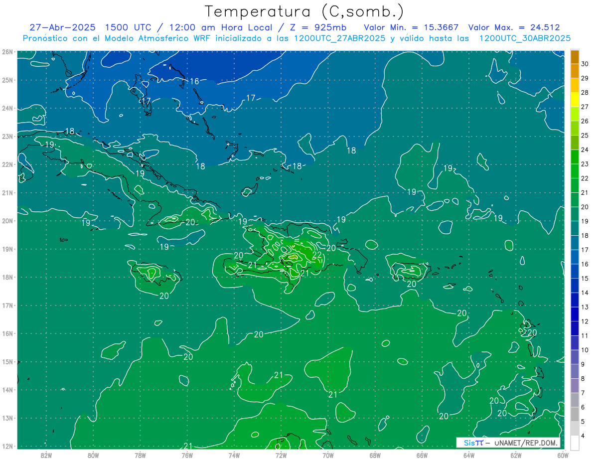Click the latitude label '24N'

click(7, 108)
